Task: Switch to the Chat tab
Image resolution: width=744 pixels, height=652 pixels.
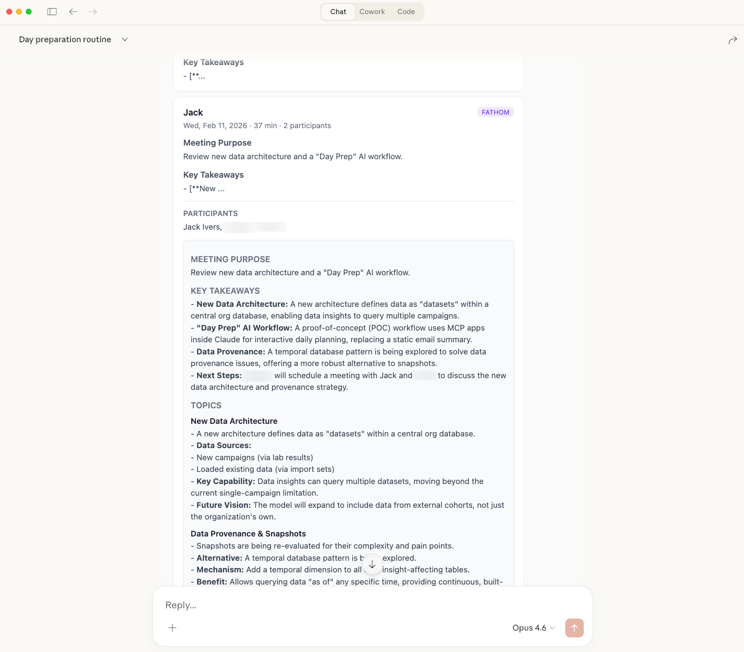Action: pos(338,12)
